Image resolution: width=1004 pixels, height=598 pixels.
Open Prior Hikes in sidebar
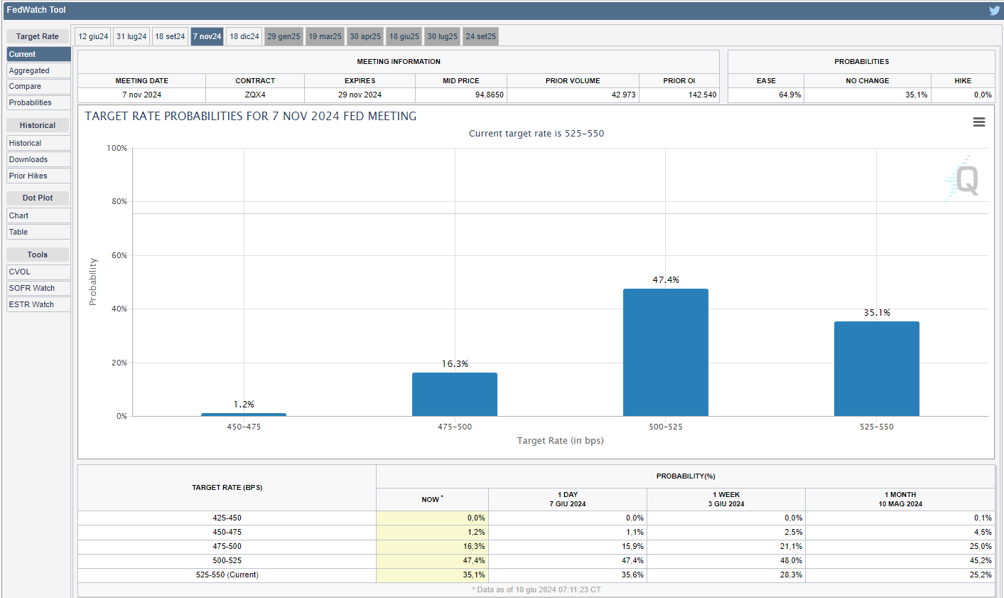(38, 176)
